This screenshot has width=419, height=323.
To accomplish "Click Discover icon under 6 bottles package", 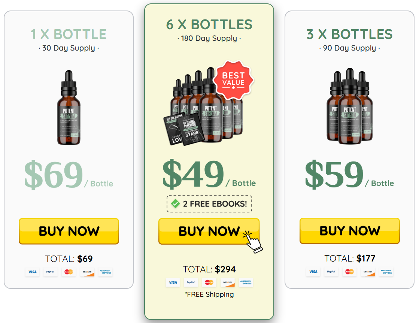I will [x=227, y=283].
